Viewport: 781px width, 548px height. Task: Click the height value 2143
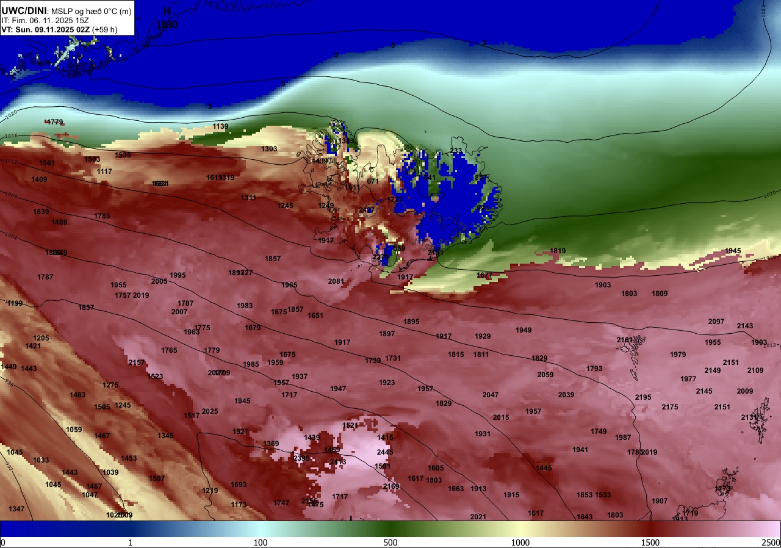[745, 326]
